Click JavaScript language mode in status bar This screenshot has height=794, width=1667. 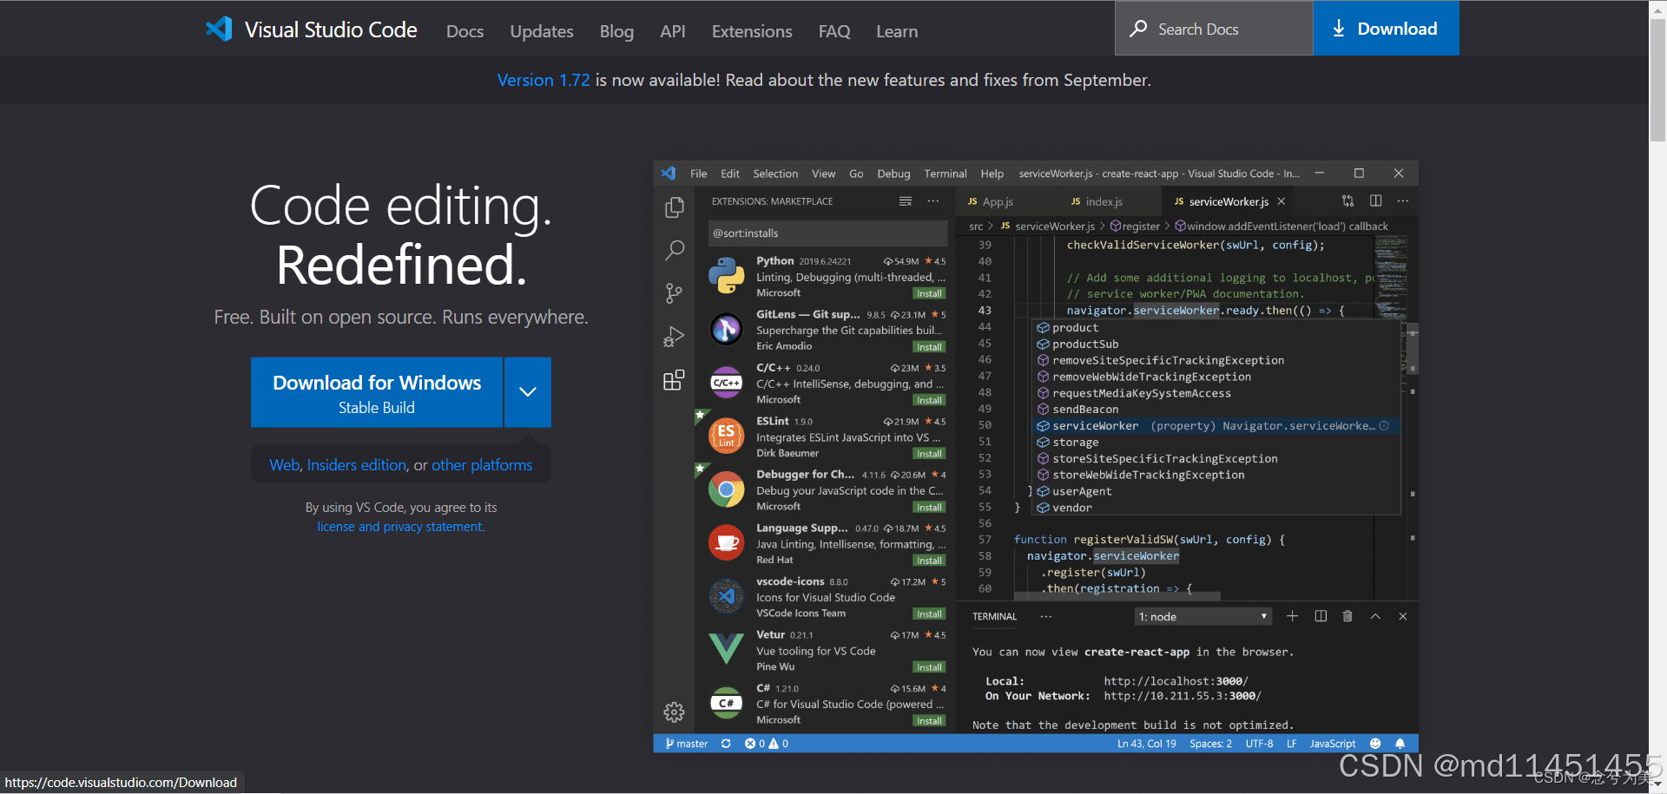1333,744
